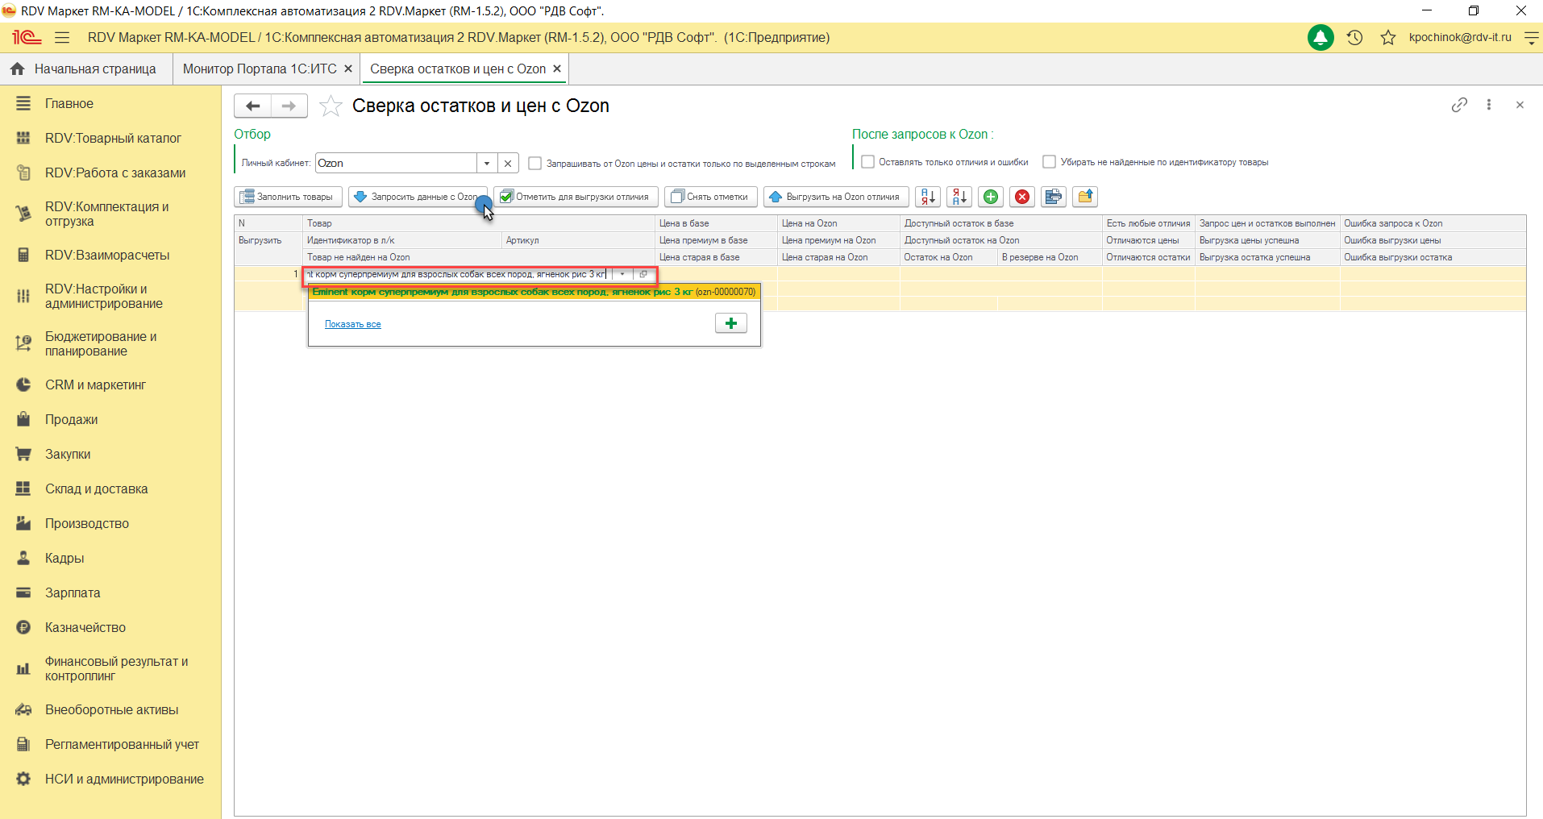Click the ascending sort (А-Я) icon
The width and height of the screenshot is (1543, 819).
928,197
